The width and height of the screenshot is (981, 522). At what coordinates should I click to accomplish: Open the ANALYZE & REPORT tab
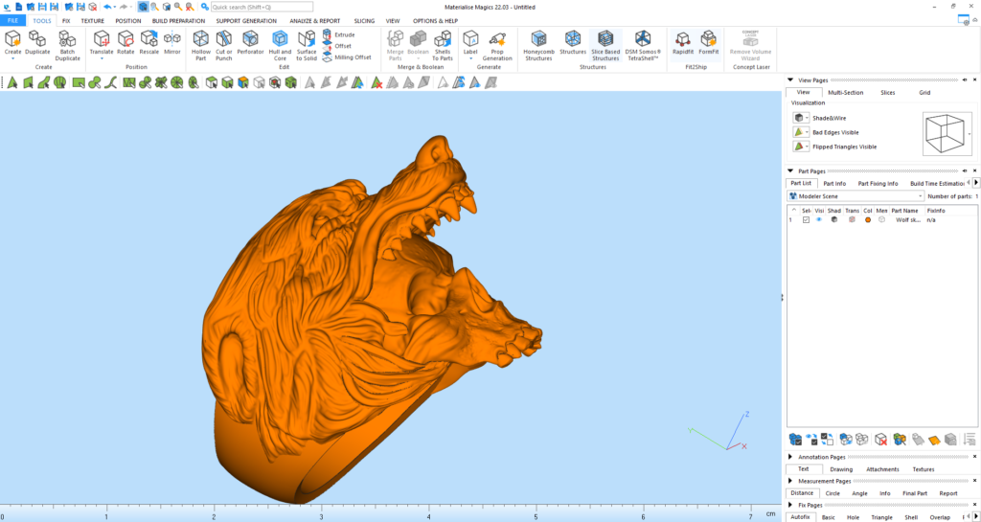coord(314,21)
